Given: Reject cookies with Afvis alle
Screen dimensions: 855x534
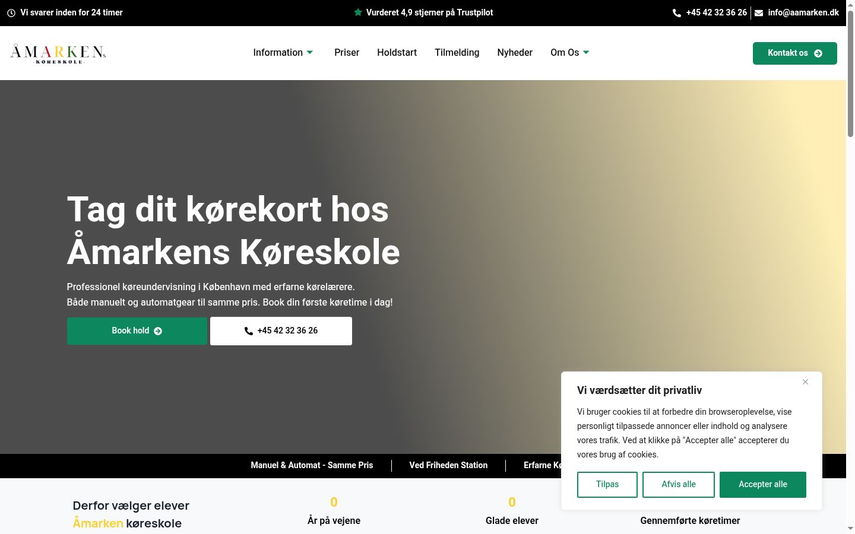Looking at the screenshot, I should tap(679, 485).
